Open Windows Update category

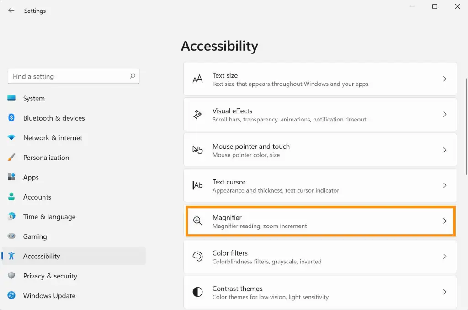coord(74,296)
